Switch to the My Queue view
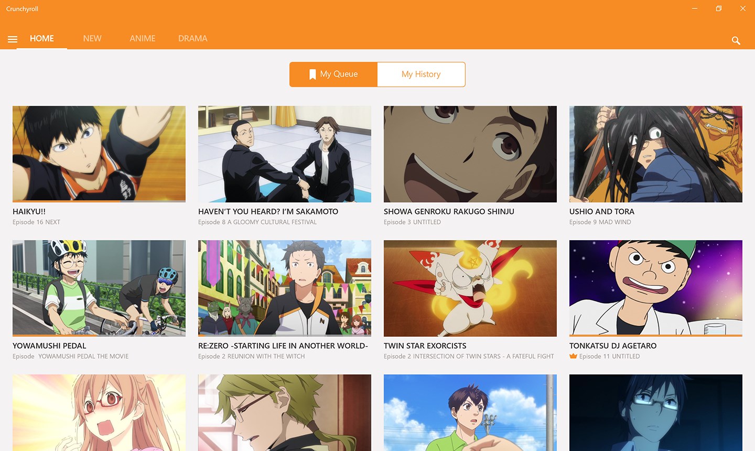The width and height of the screenshot is (755, 451). tap(333, 74)
